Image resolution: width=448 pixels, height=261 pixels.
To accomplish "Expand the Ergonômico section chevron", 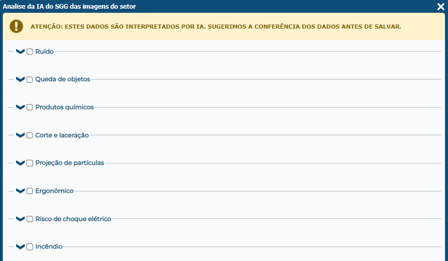I will tap(20, 191).
